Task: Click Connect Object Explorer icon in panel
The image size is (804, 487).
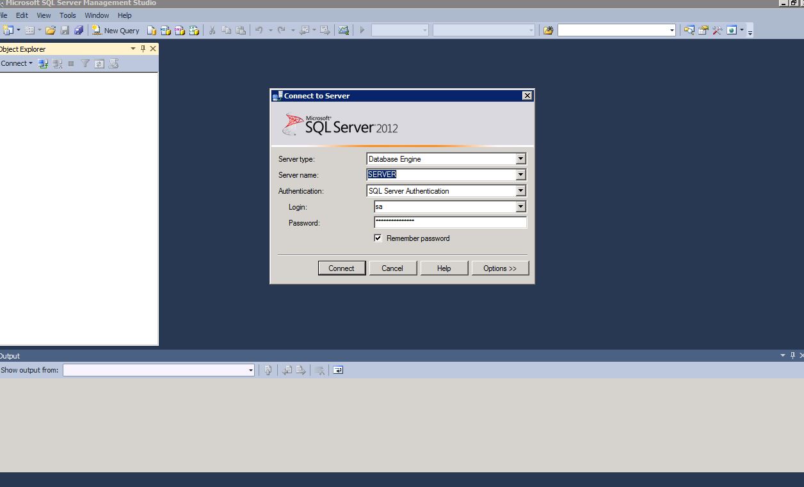Action: tap(44, 64)
